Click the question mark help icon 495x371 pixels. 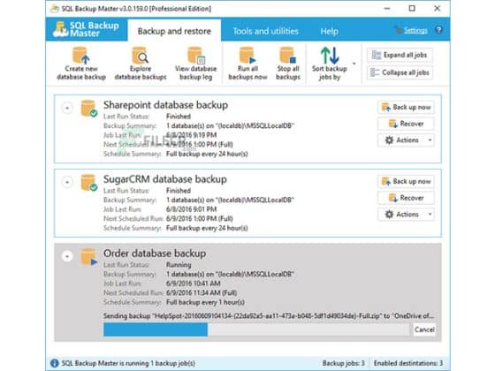(438, 30)
